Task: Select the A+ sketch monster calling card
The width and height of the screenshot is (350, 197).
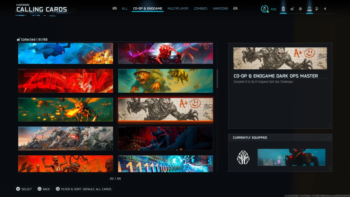Action: coord(165,109)
